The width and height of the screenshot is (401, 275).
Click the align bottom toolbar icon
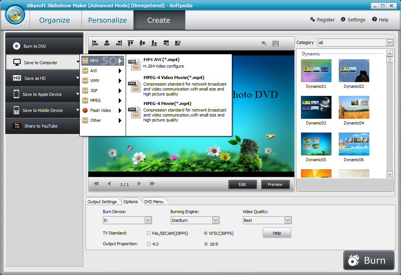[154, 44]
